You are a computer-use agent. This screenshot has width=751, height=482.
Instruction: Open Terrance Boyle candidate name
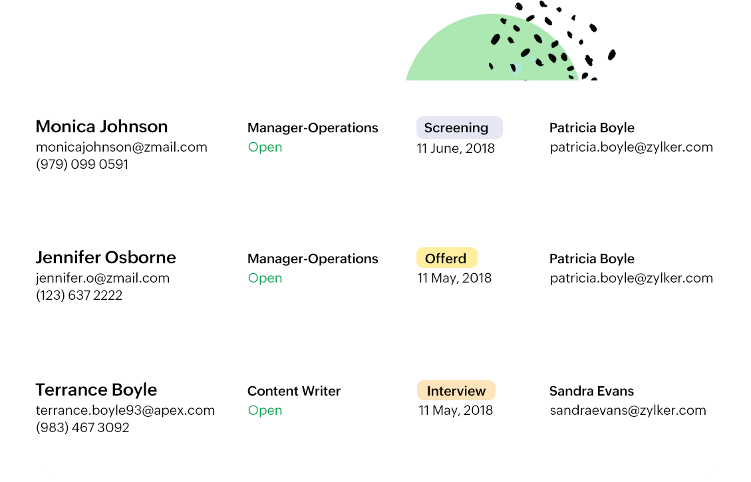point(96,390)
